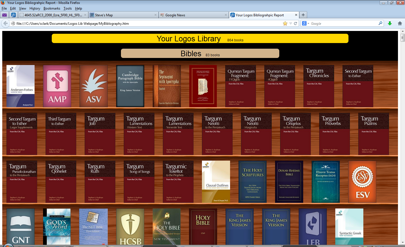
Task: Click the search magnifier icon
Action: (381, 23)
